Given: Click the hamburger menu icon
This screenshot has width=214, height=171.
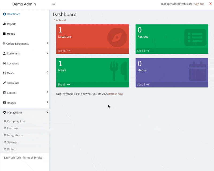Looking at the screenshot, I should [54, 4].
